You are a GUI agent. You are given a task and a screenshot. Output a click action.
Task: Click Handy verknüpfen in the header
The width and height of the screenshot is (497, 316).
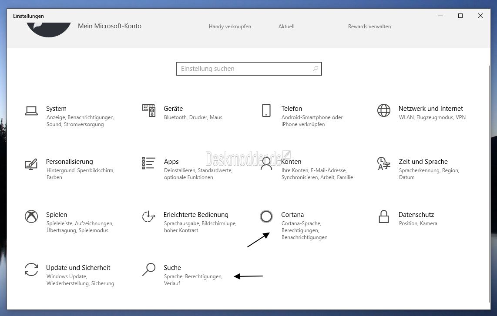point(230,27)
